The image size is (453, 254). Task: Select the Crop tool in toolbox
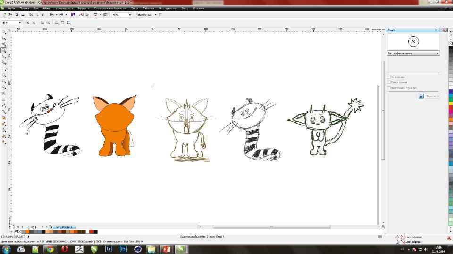[x=4, y=44]
